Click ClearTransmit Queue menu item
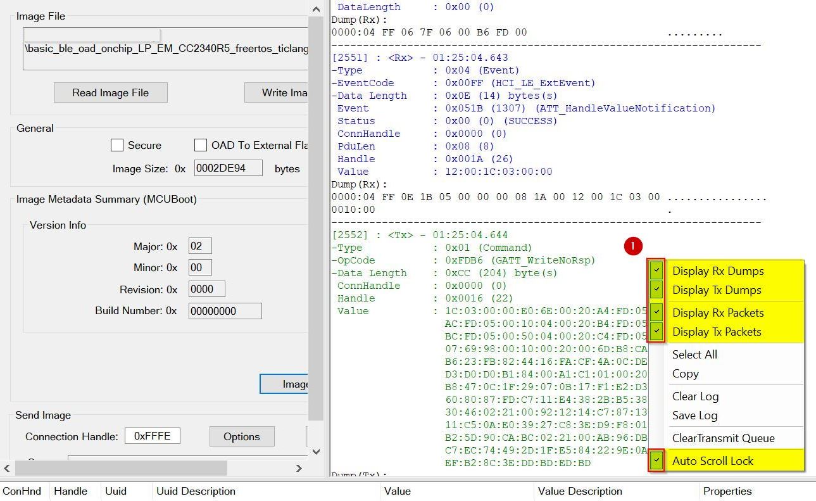The image size is (816, 501). [x=722, y=438]
